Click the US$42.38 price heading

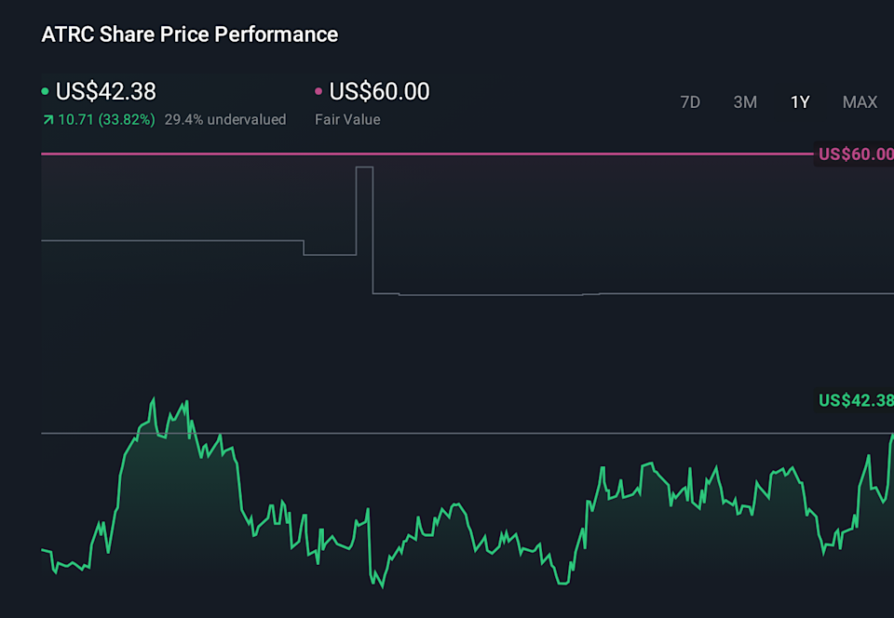click(x=105, y=91)
